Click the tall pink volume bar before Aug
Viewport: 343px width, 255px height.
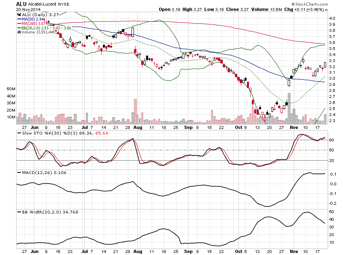point(136,112)
